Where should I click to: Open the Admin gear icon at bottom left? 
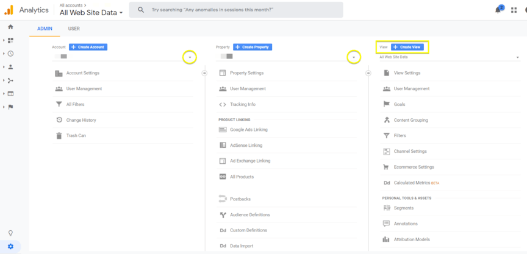pos(10,246)
